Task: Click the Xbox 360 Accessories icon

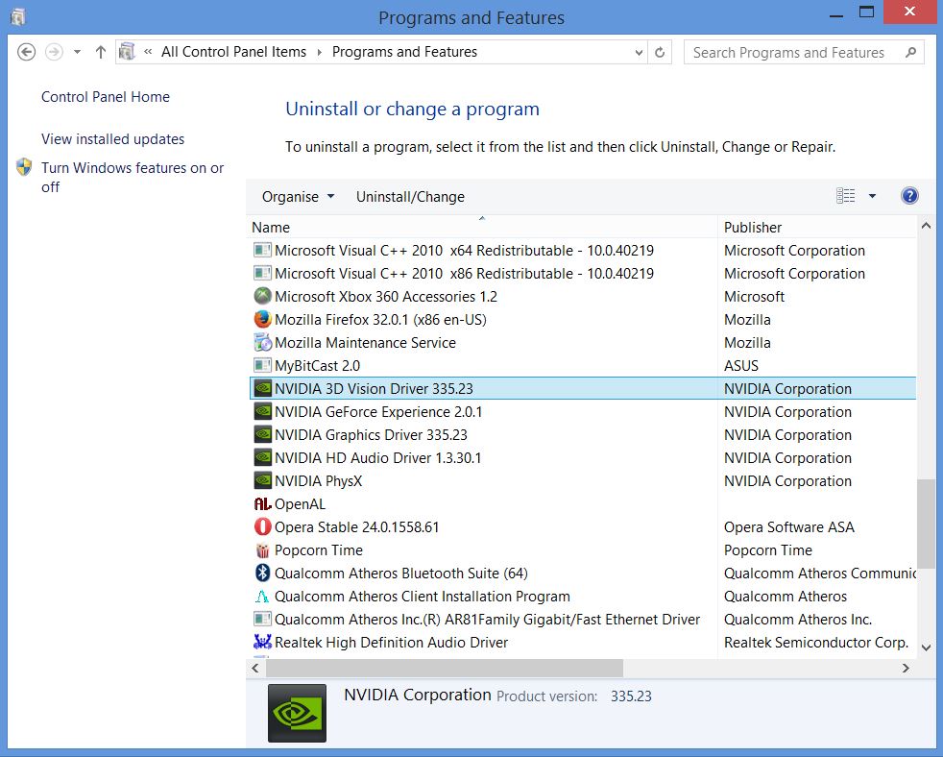Action: (262, 296)
